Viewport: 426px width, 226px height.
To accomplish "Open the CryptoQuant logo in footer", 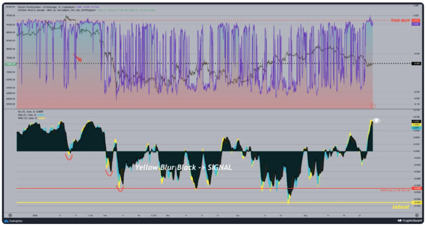I will [410, 221].
